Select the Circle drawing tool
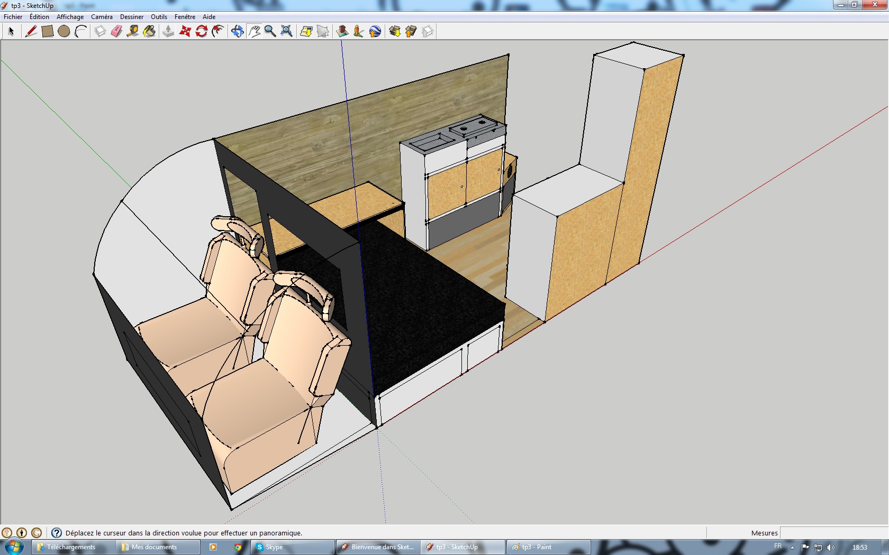The height and width of the screenshot is (555, 889). click(x=64, y=32)
